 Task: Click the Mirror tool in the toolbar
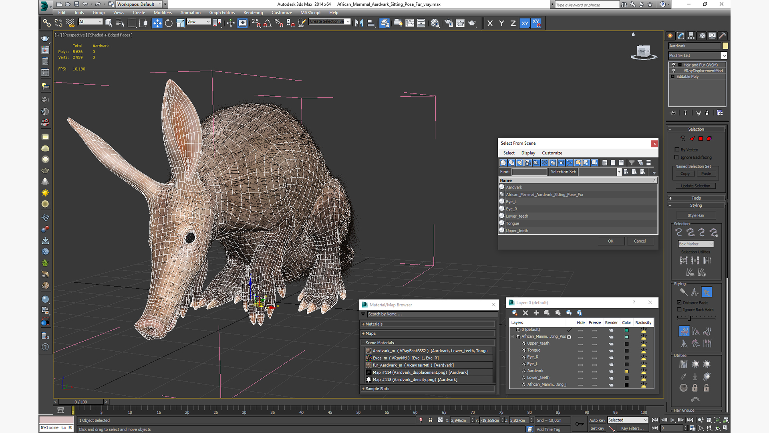click(359, 23)
